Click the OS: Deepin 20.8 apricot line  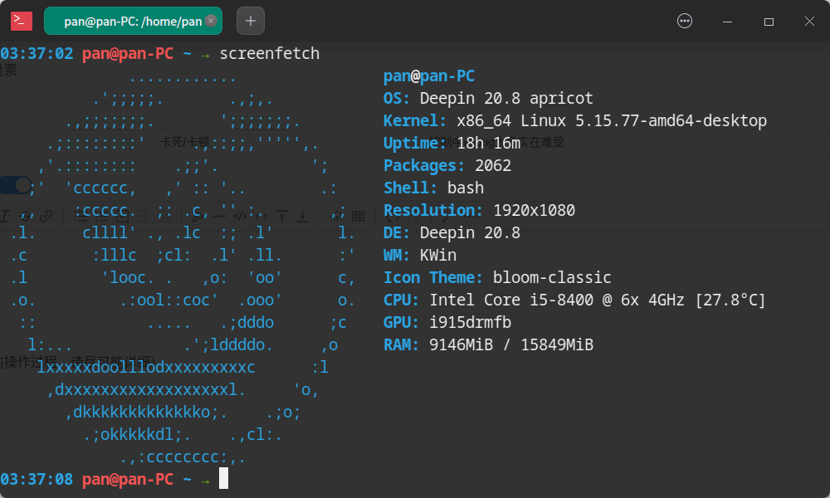(x=488, y=99)
